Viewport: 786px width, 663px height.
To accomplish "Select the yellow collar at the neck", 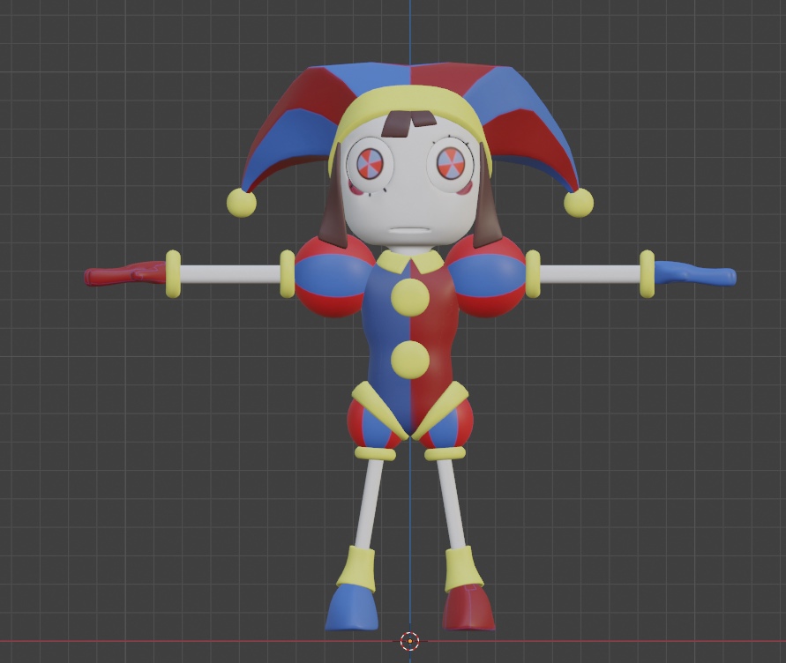I will (x=410, y=261).
